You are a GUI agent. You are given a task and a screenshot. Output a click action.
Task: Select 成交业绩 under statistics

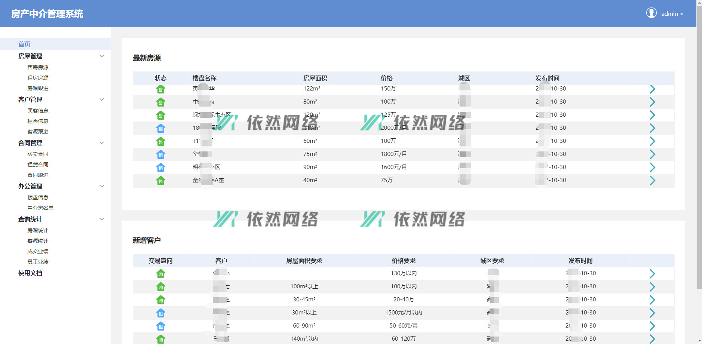(38, 251)
